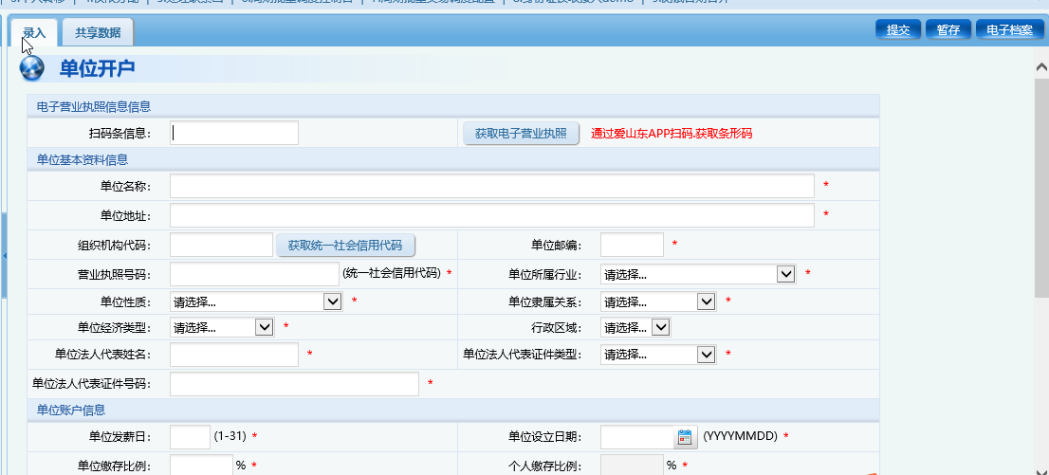The height and width of the screenshot is (475, 1049).
Task: Open the 单位隶属关系 dropdown
Action: click(x=658, y=301)
